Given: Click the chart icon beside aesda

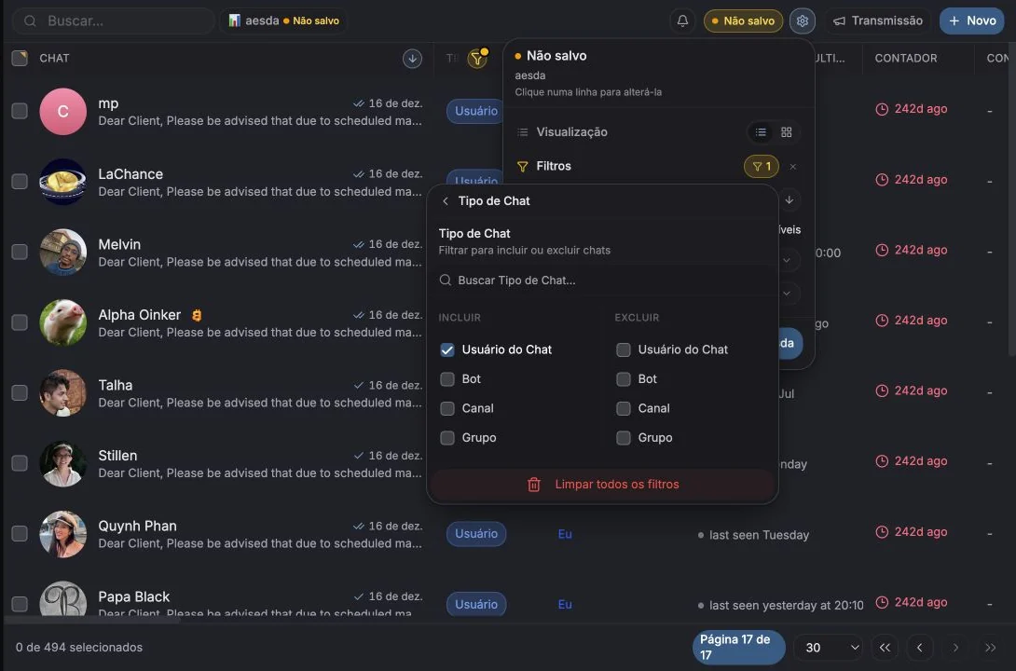Looking at the screenshot, I should 235,21.
